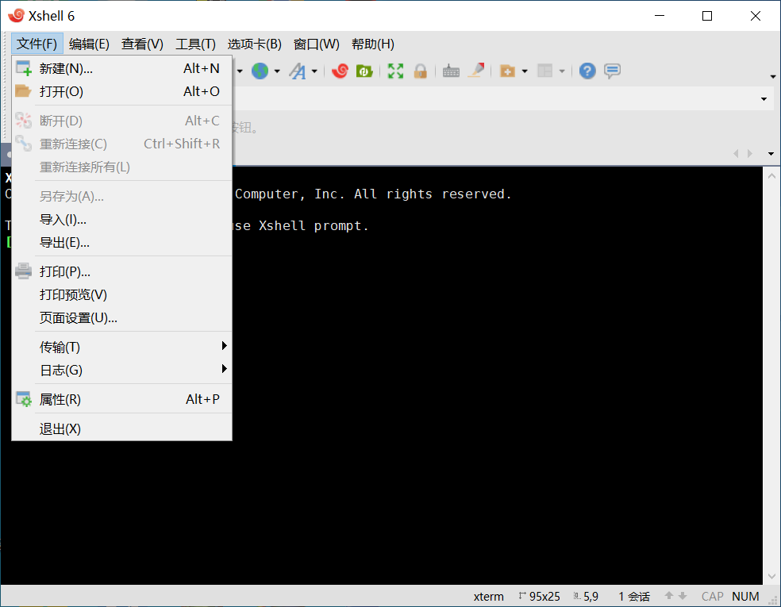
Task: Click the highlighter pen toolbar icon
Action: tap(476, 71)
